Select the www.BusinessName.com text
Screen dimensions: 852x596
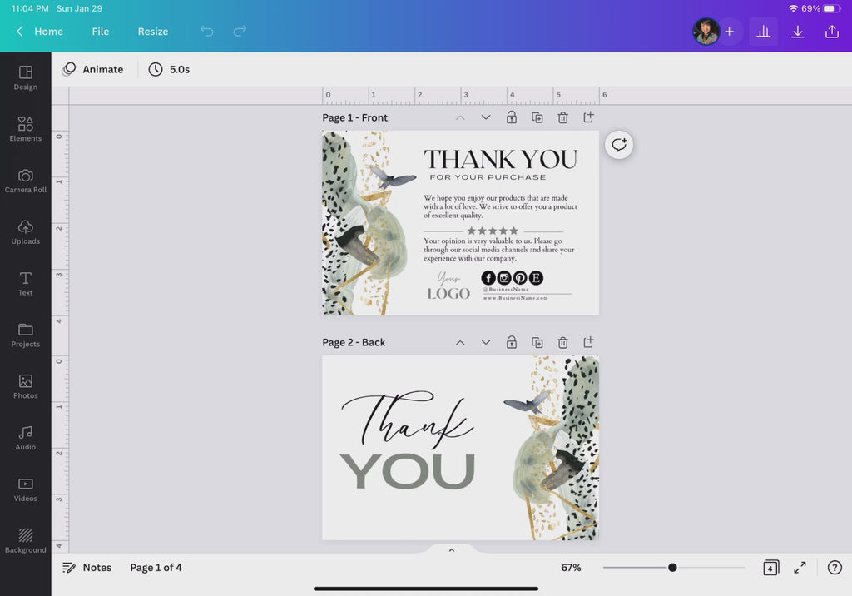tap(516, 298)
